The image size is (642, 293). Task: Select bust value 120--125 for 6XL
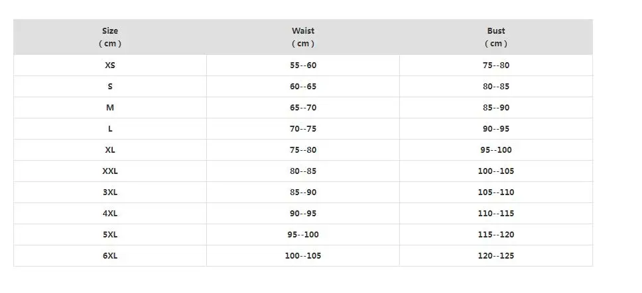coord(496,256)
